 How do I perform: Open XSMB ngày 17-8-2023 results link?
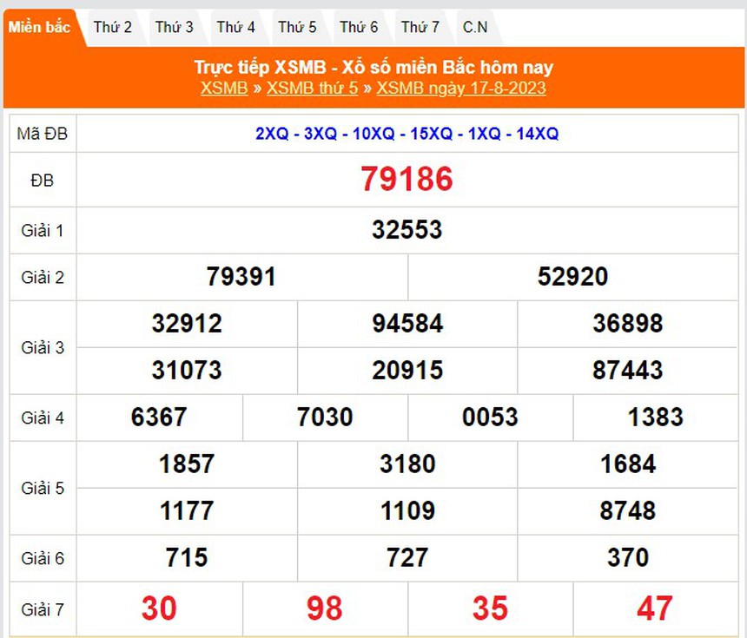459,89
